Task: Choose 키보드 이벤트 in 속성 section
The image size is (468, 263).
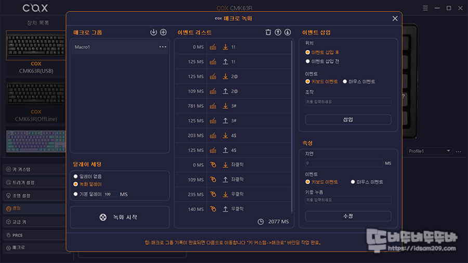Action: (321, 182)
